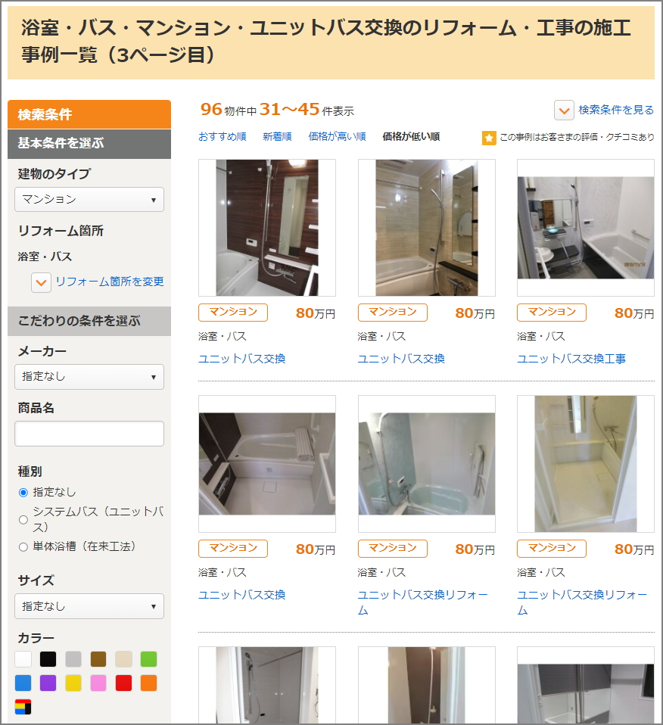This screenshot has width=663, height=725.
Task: Sort results by 新着順
Action: [x=277, y=136]
